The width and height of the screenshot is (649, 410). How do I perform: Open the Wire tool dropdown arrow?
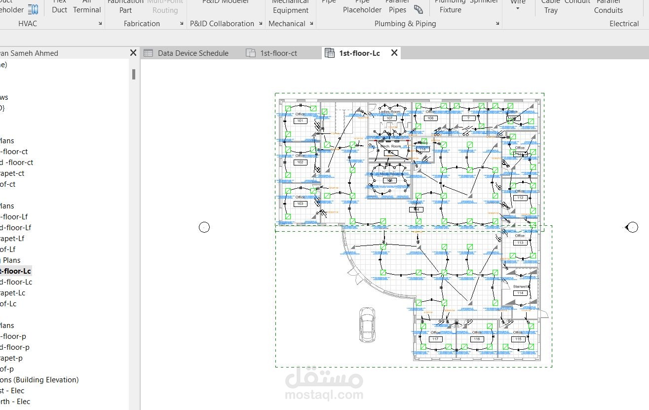(x=518, y=8)
